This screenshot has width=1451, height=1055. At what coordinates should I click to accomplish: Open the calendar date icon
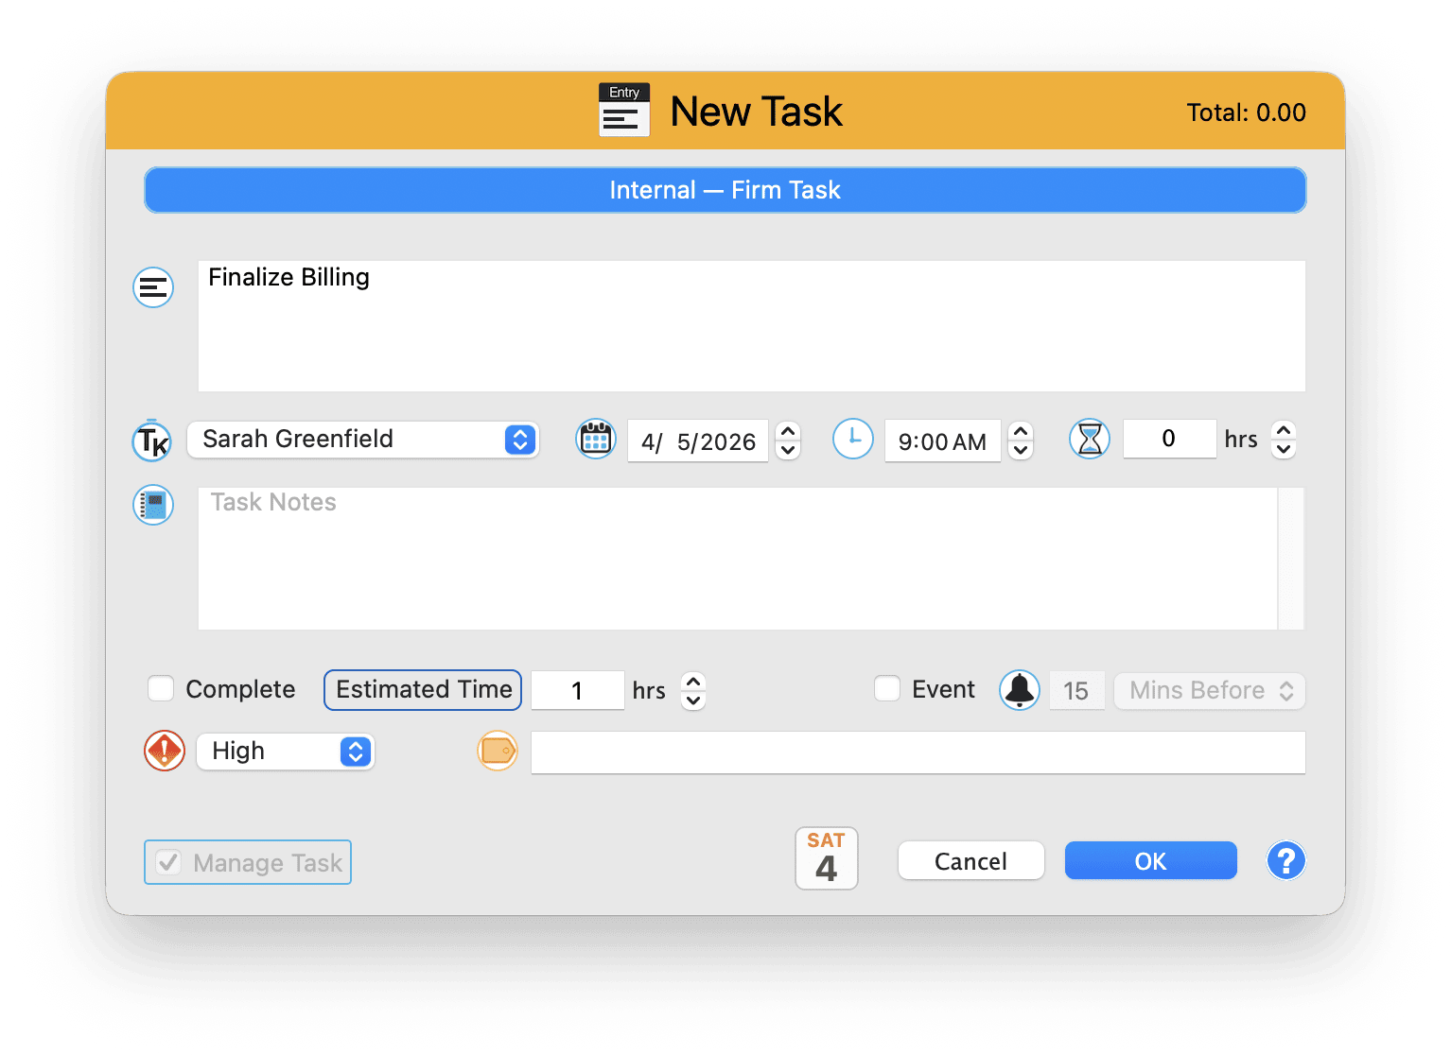(x=595, y=440)
